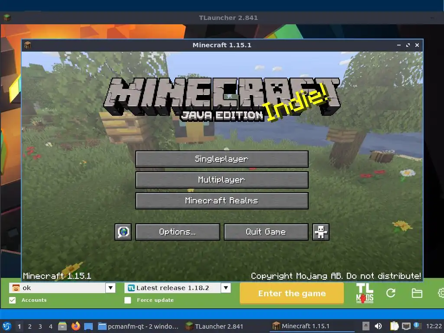Close the Minecraft 1.15.1 window
The height and width of the screenshot is (333, 444).
(x=417, y=45)
